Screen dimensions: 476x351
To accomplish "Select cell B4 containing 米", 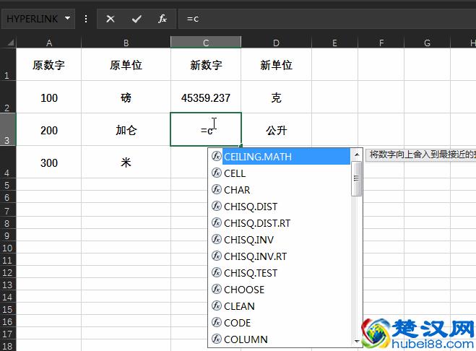I will 126,162.
